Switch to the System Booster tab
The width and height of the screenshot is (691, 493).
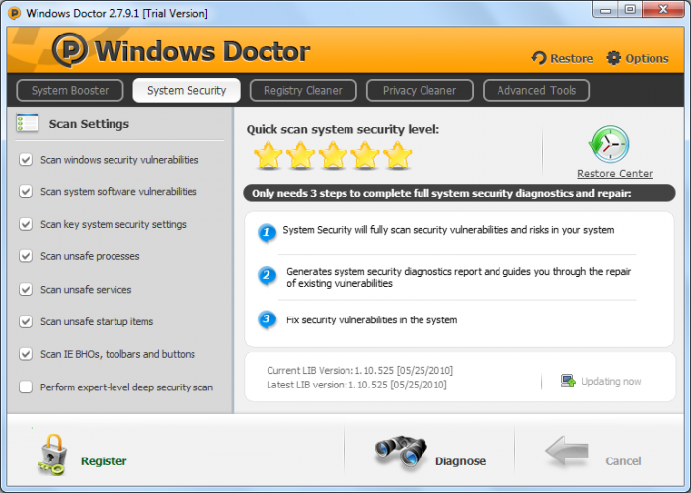(70, 91)
